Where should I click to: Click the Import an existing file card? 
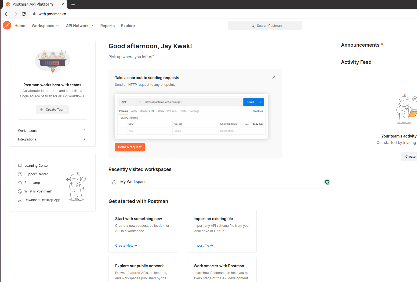click(222, 231)
